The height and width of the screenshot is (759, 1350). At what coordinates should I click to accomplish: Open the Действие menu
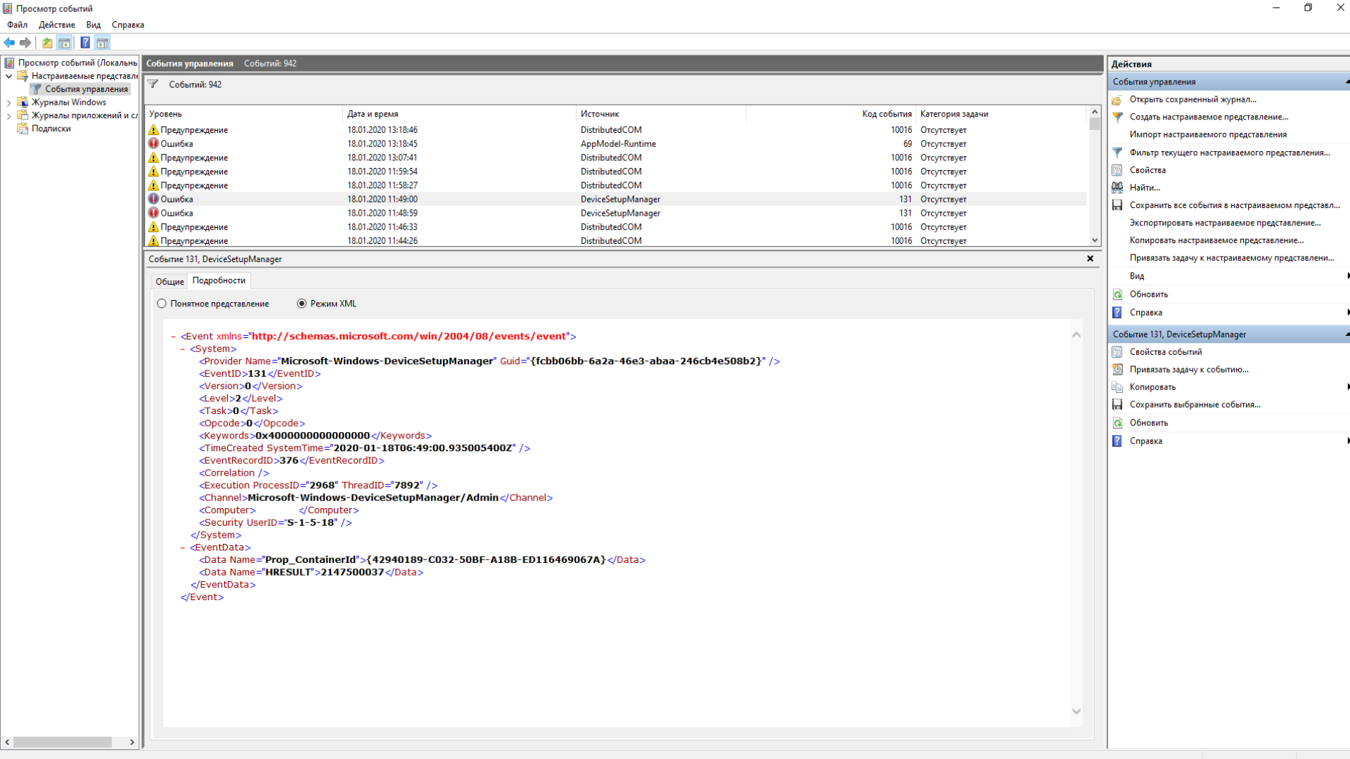pyautogui.click(x=56, y=25)
